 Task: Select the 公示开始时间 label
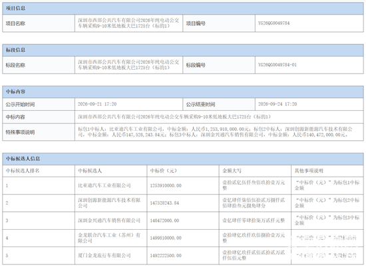point(39,104)
